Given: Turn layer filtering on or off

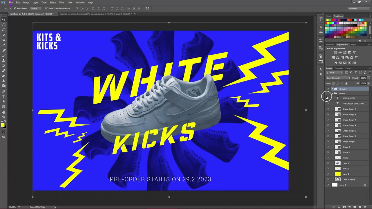Looking at the screenshot, I should 370,73.
